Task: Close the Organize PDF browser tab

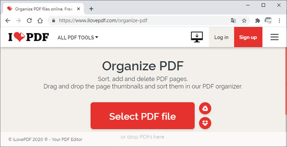Action: 79,9
